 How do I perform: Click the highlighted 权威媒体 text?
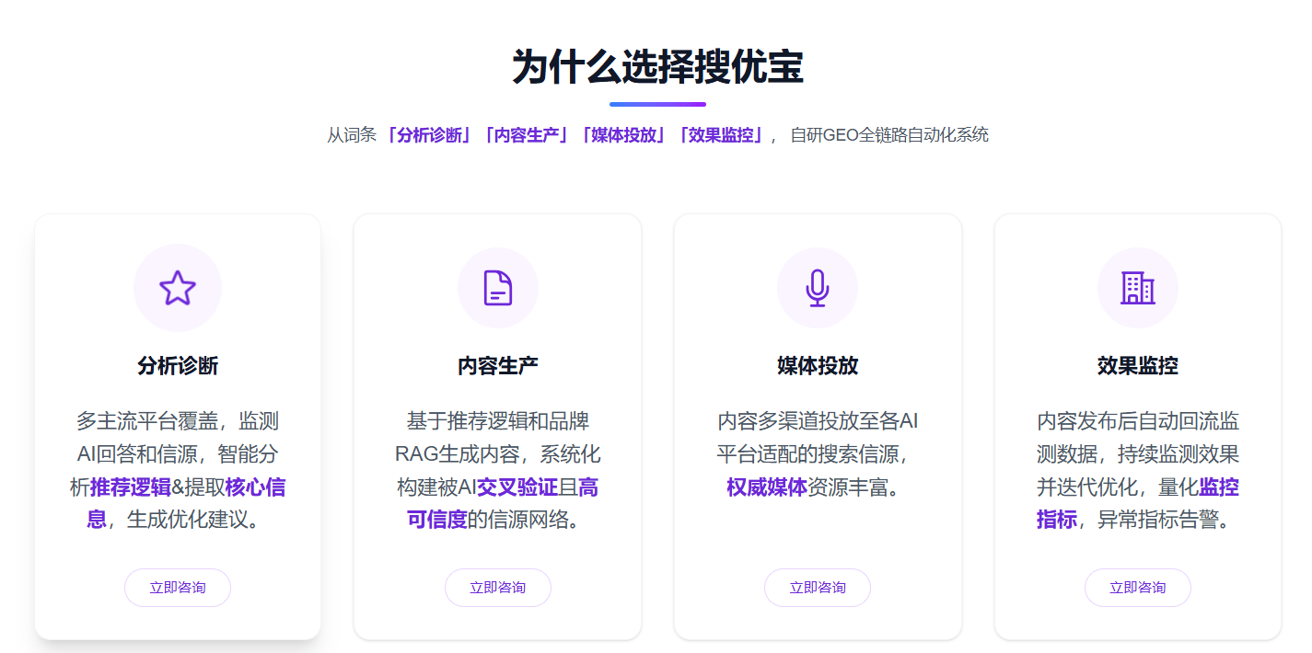(766, 487)
